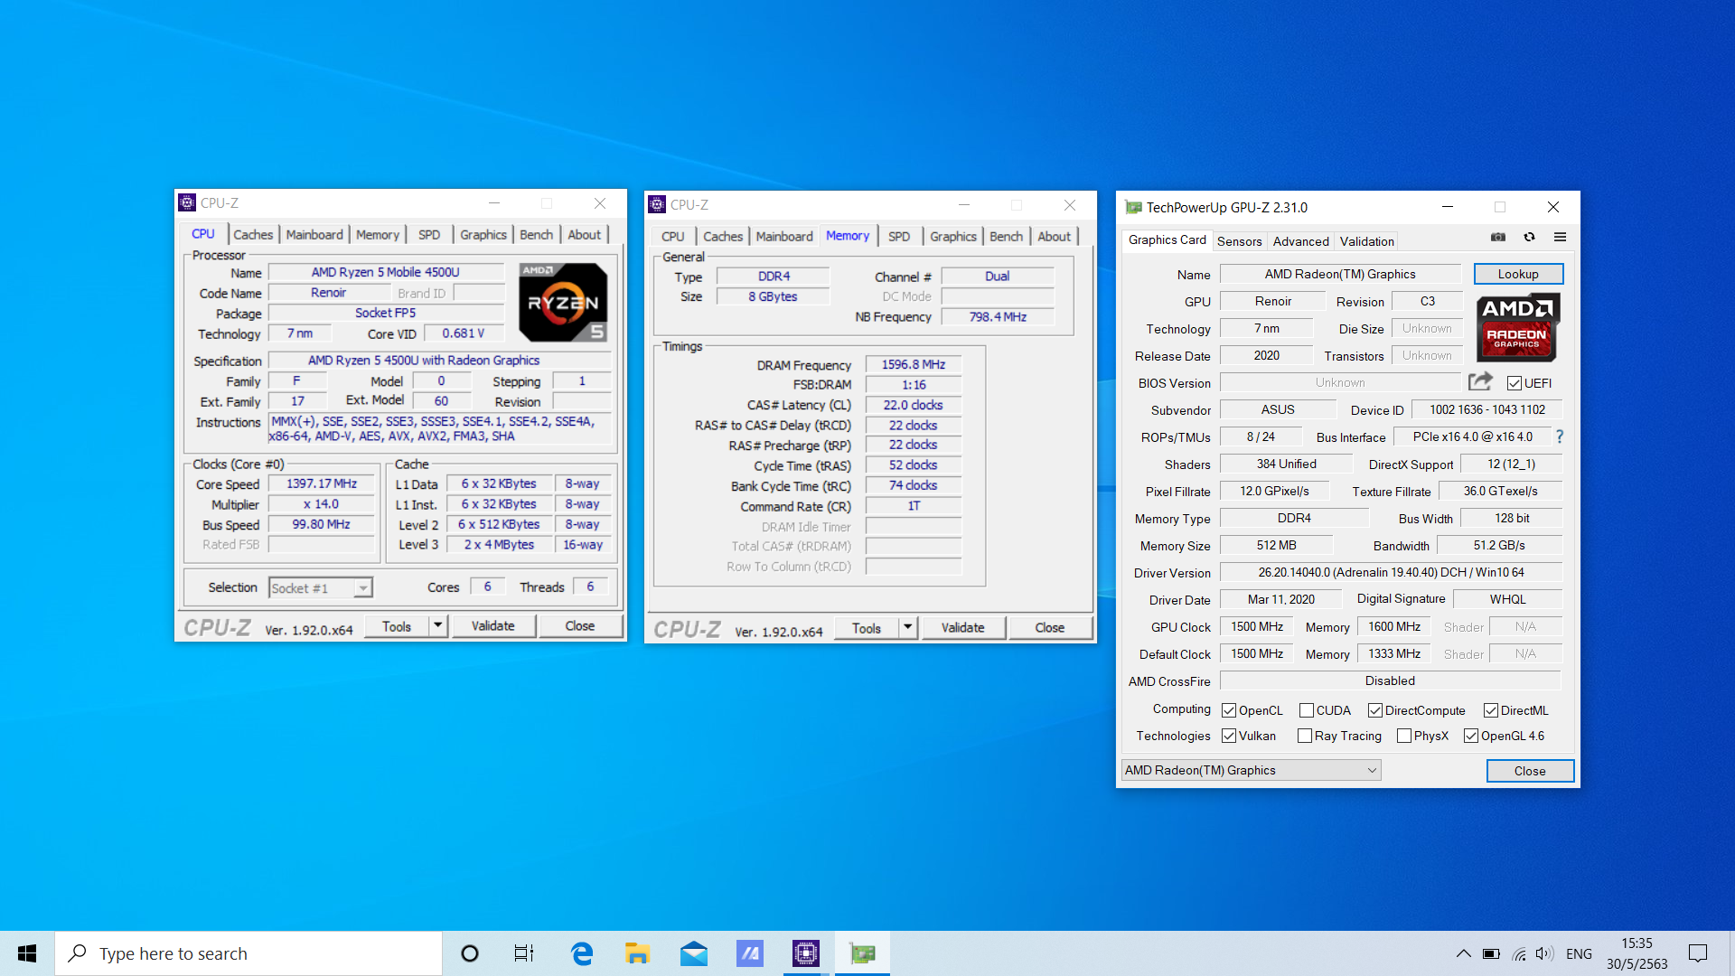
Task: Click the Ryzen 5 processor logo
Action: pos(562,302)
